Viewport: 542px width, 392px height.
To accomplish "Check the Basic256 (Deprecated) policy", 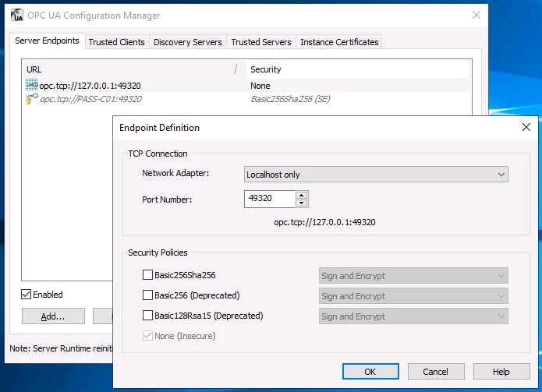I will (147, 295).
